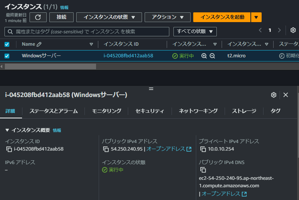This screenshot has height=200, width=299.
Task: Switch to セキュリティ tab
Action: tap(150, 111)
